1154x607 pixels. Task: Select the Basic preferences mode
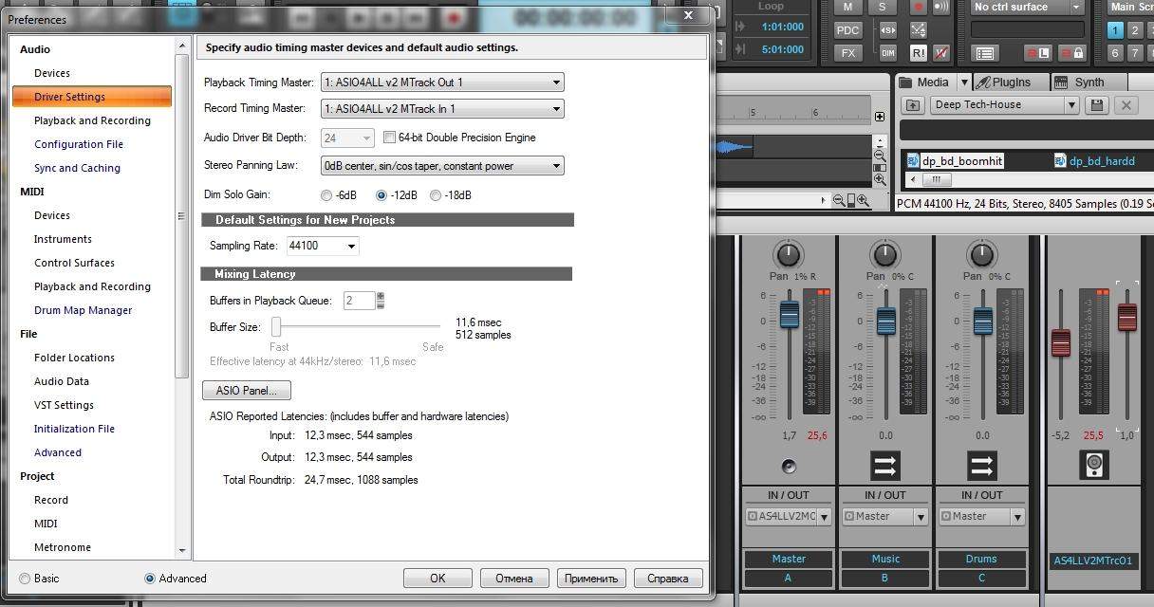pos(25,579)
